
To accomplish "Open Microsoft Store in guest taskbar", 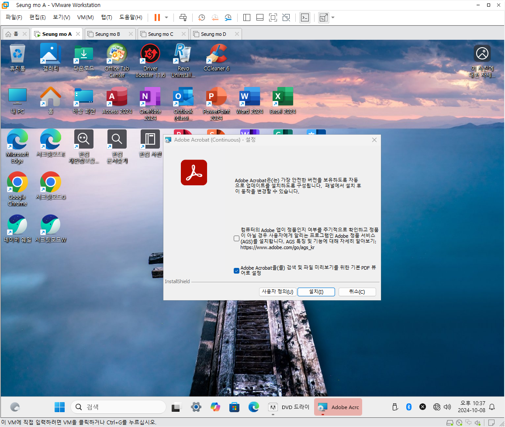I will coord(235,407).
